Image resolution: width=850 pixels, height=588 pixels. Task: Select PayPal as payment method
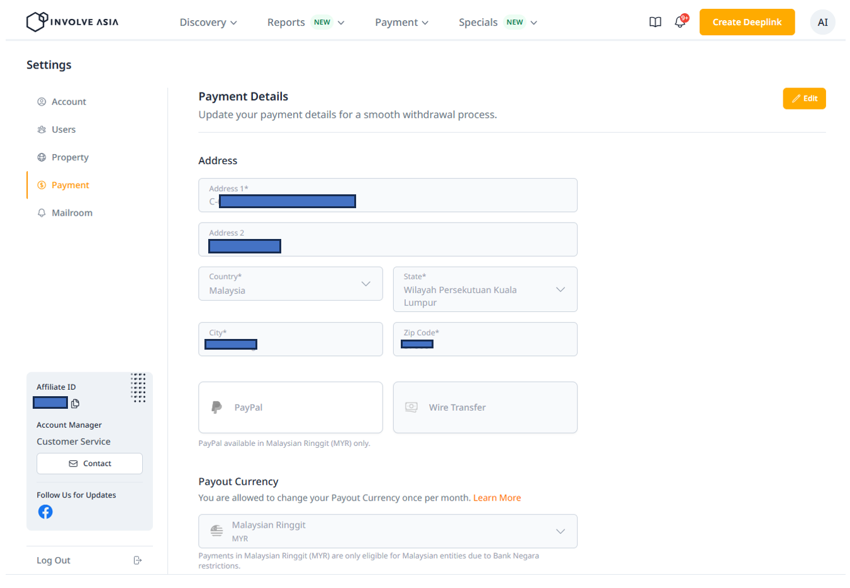point(290,408)
